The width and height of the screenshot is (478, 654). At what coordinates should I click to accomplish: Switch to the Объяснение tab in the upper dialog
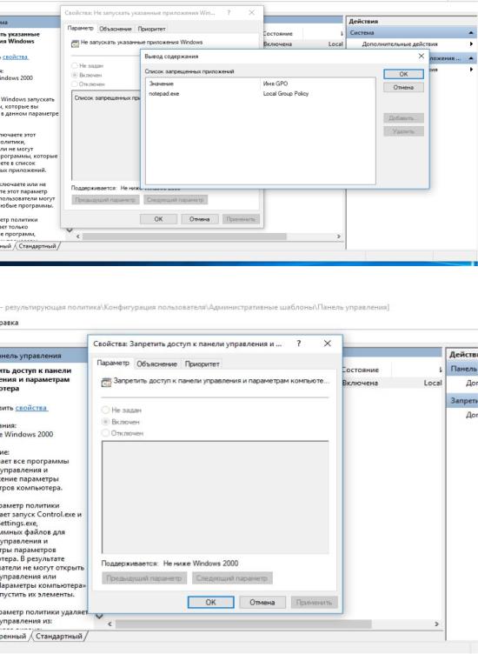point(116,29)
